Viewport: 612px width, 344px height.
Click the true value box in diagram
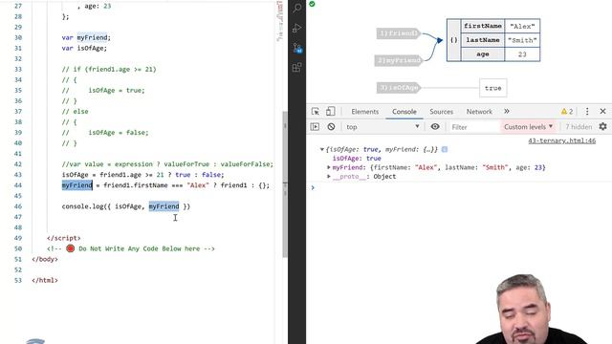coord(493,88)
